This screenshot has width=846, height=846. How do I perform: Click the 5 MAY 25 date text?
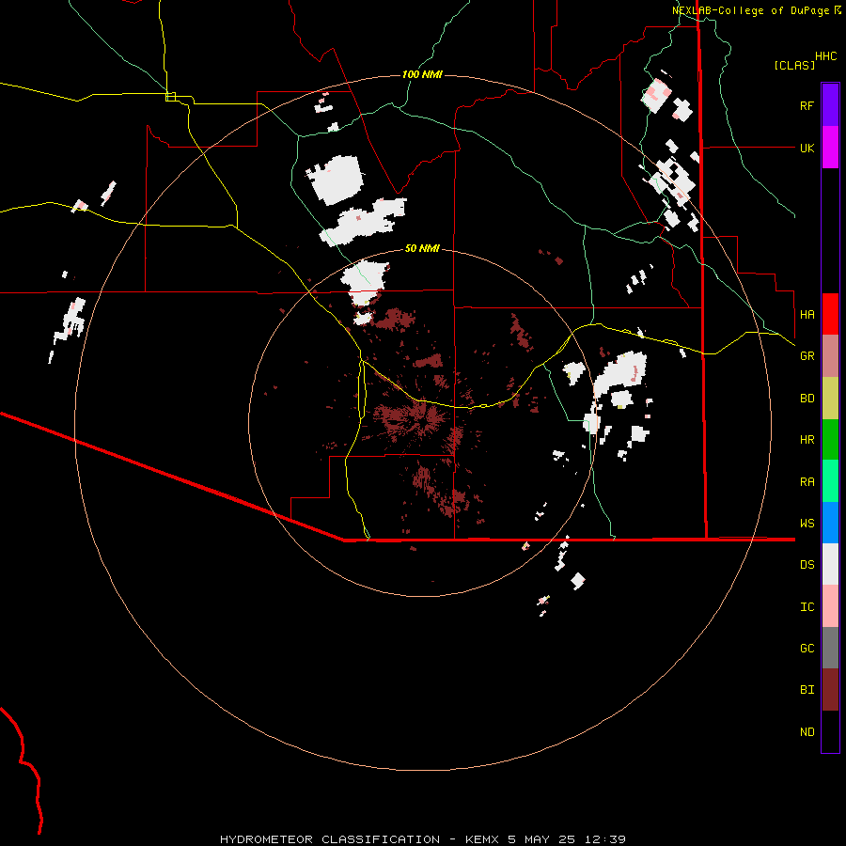click(541, 839)
